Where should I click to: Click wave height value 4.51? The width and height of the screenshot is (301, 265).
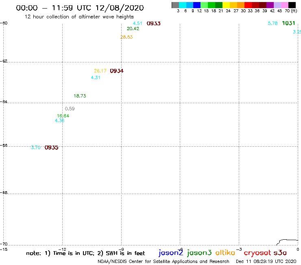[137, 23]
